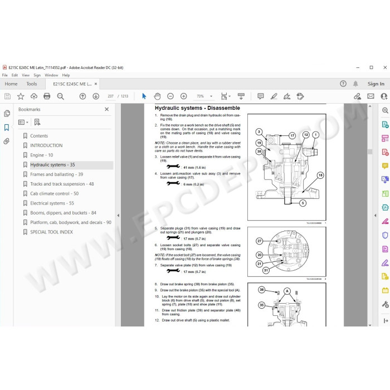Image resolution: width=390 pixels, height=390 pixels.
Task: Add a sticky note comment
Action: point(260,96)
